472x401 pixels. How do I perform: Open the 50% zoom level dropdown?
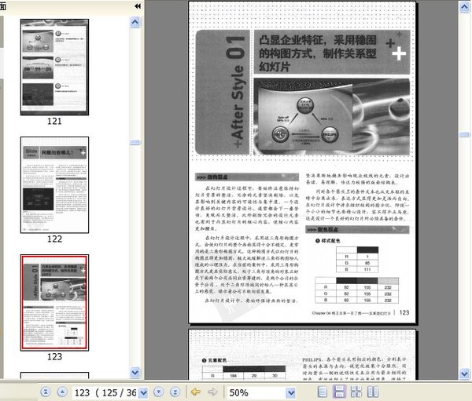click(291, 392)
